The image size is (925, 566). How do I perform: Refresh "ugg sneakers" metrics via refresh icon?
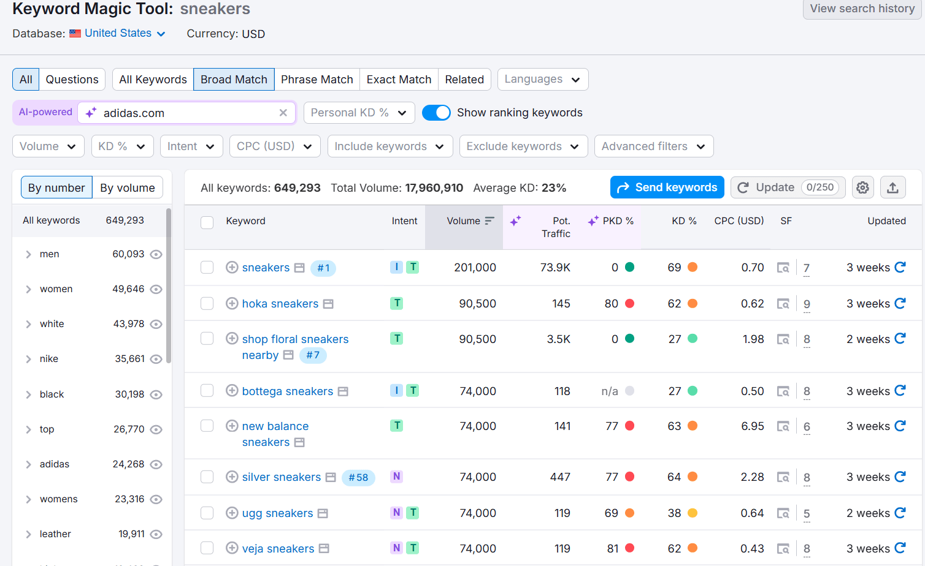point(900,513)
